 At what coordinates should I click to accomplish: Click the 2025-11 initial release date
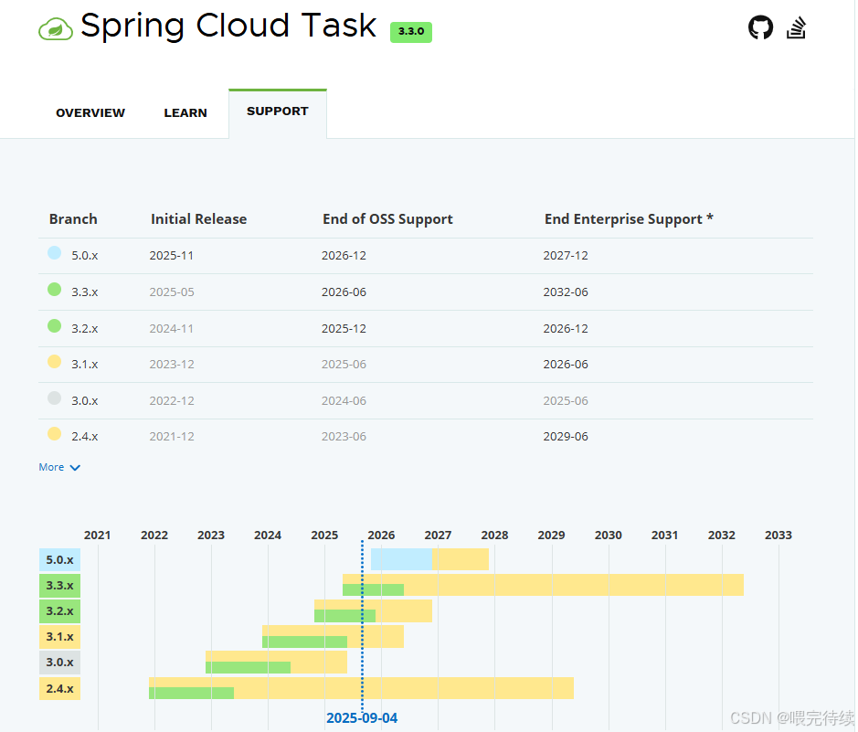tap(172, 256)
